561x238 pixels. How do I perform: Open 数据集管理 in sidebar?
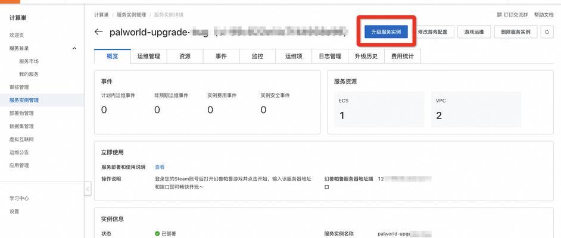tap(21, 126)
